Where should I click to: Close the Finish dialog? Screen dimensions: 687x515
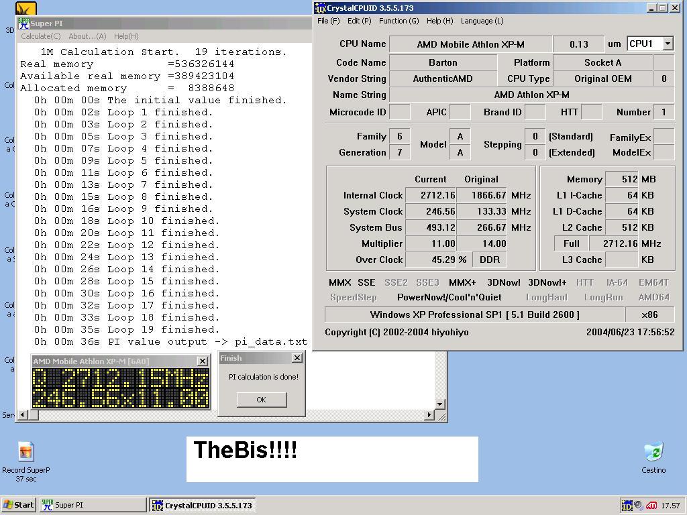pyautogui.click(x=297, y=358)
